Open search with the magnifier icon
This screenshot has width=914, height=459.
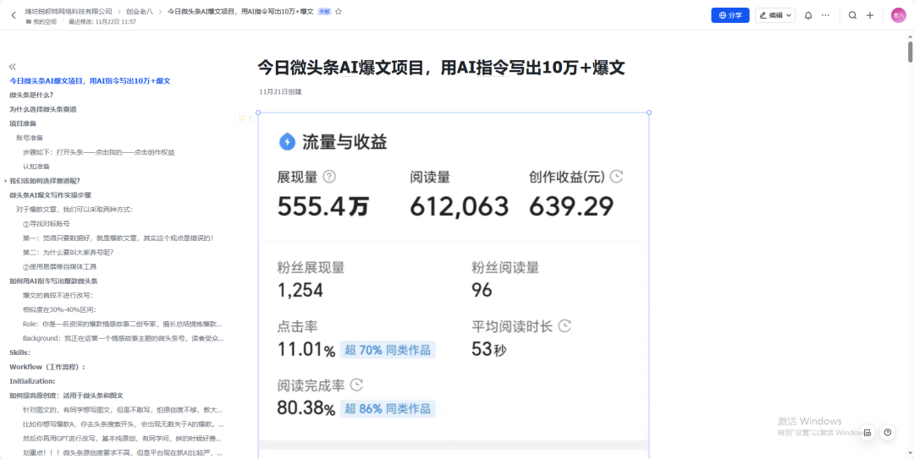(852, 15)
